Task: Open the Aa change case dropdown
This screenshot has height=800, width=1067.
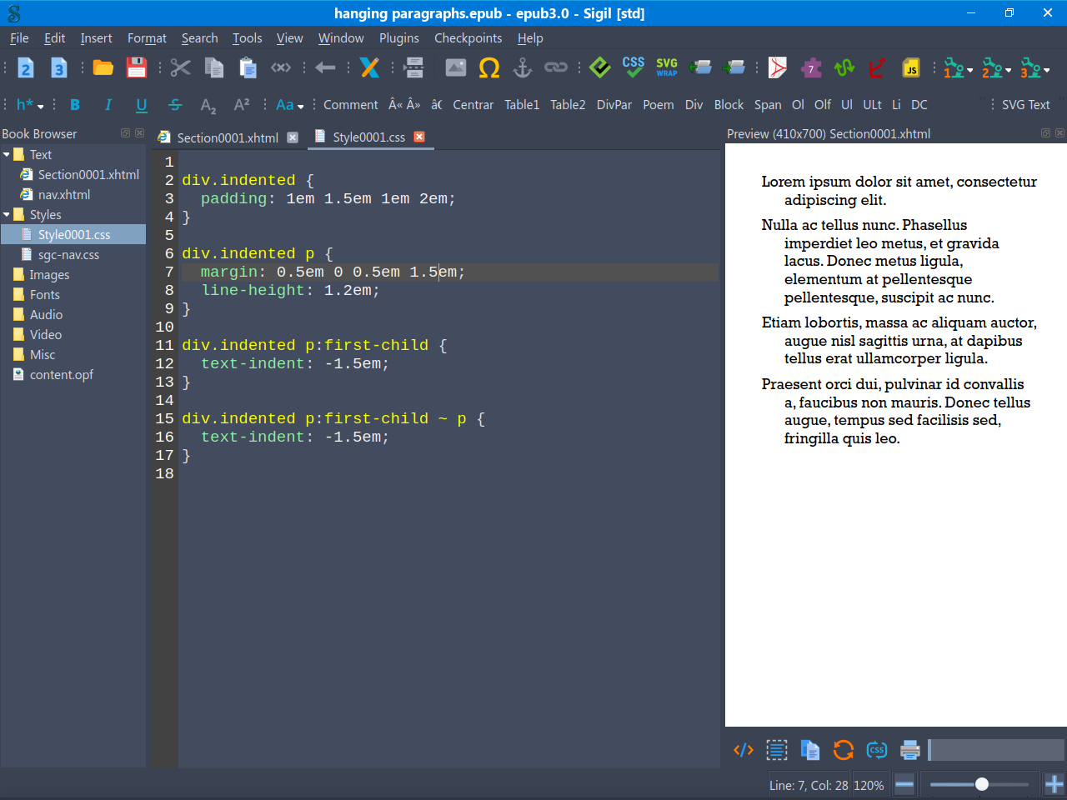Action: click(289, 105)
